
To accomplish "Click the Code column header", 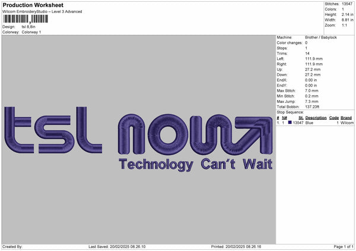I will pos(334,118).
